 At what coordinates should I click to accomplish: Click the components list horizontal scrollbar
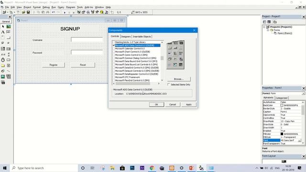pos(137,84)
